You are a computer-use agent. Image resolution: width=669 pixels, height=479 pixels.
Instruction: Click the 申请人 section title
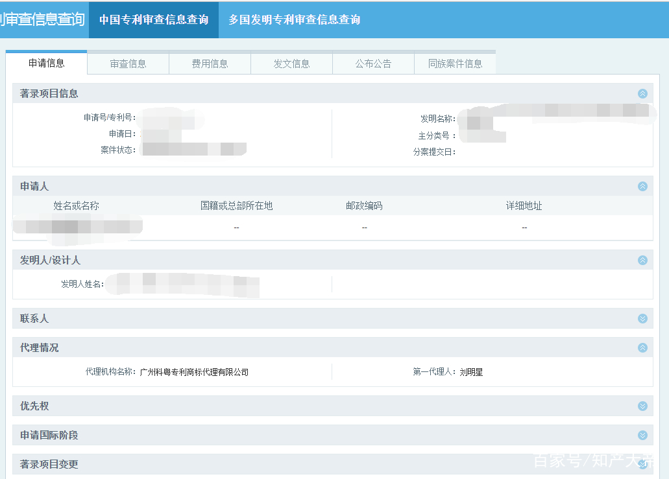click(34, 186)
